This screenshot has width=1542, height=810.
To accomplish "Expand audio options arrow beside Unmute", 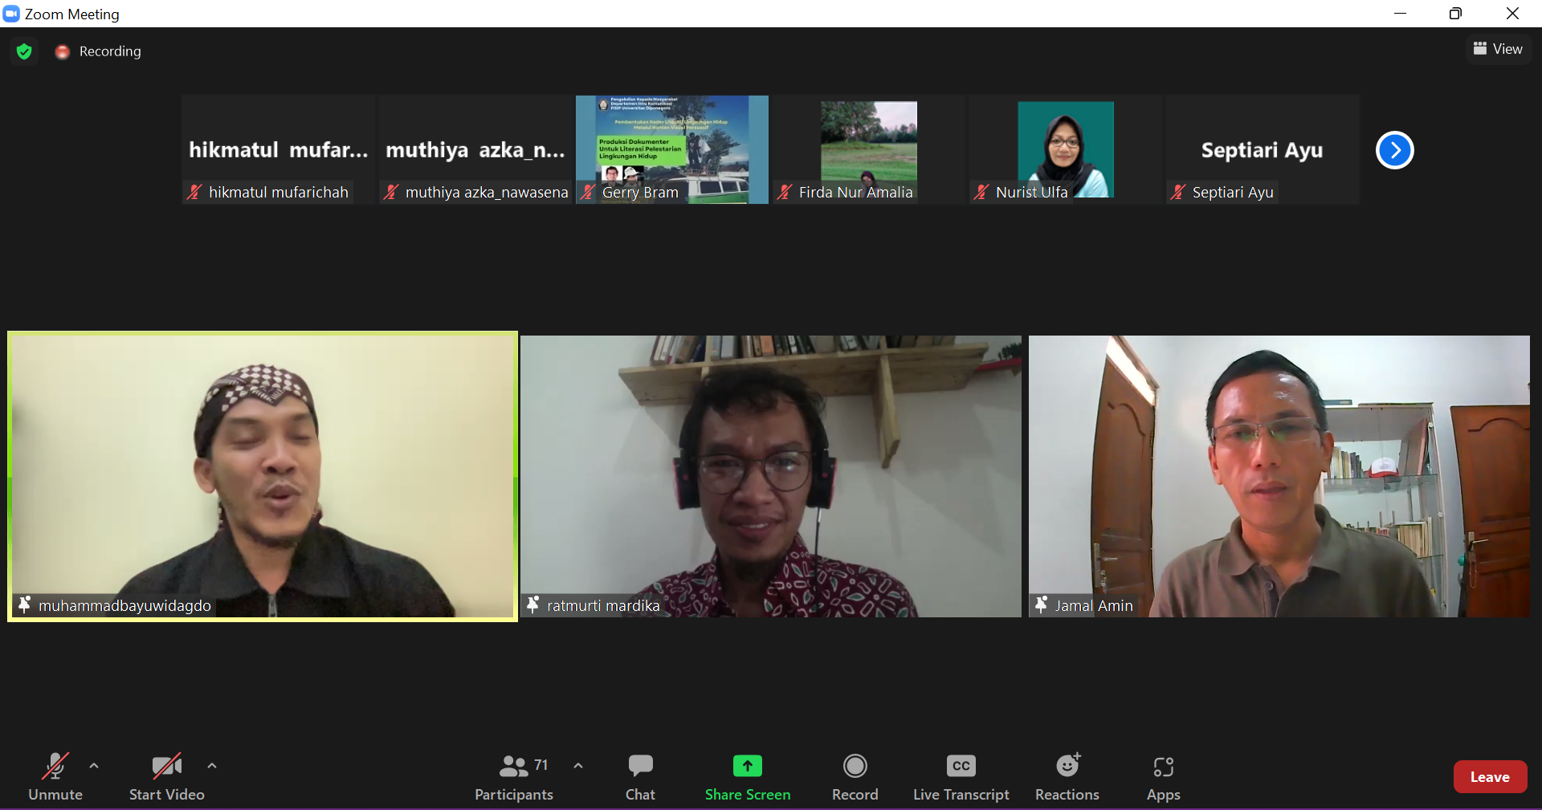I will (x=94, y=766).
